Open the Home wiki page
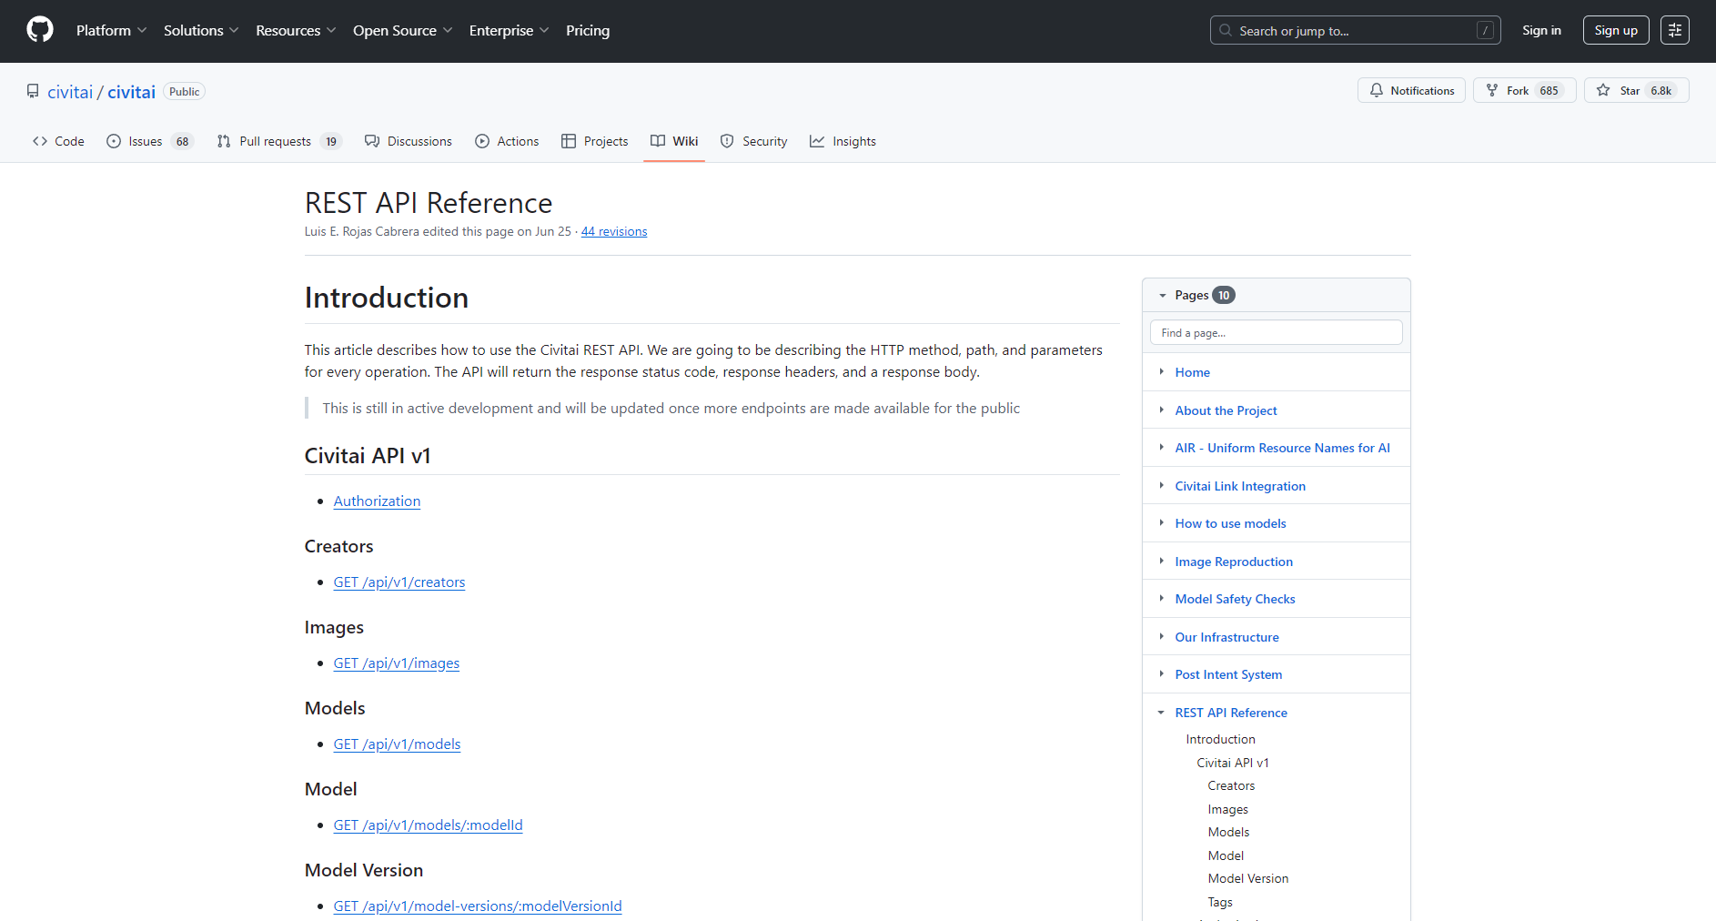1716x921 pixels. click(1192, 372)
